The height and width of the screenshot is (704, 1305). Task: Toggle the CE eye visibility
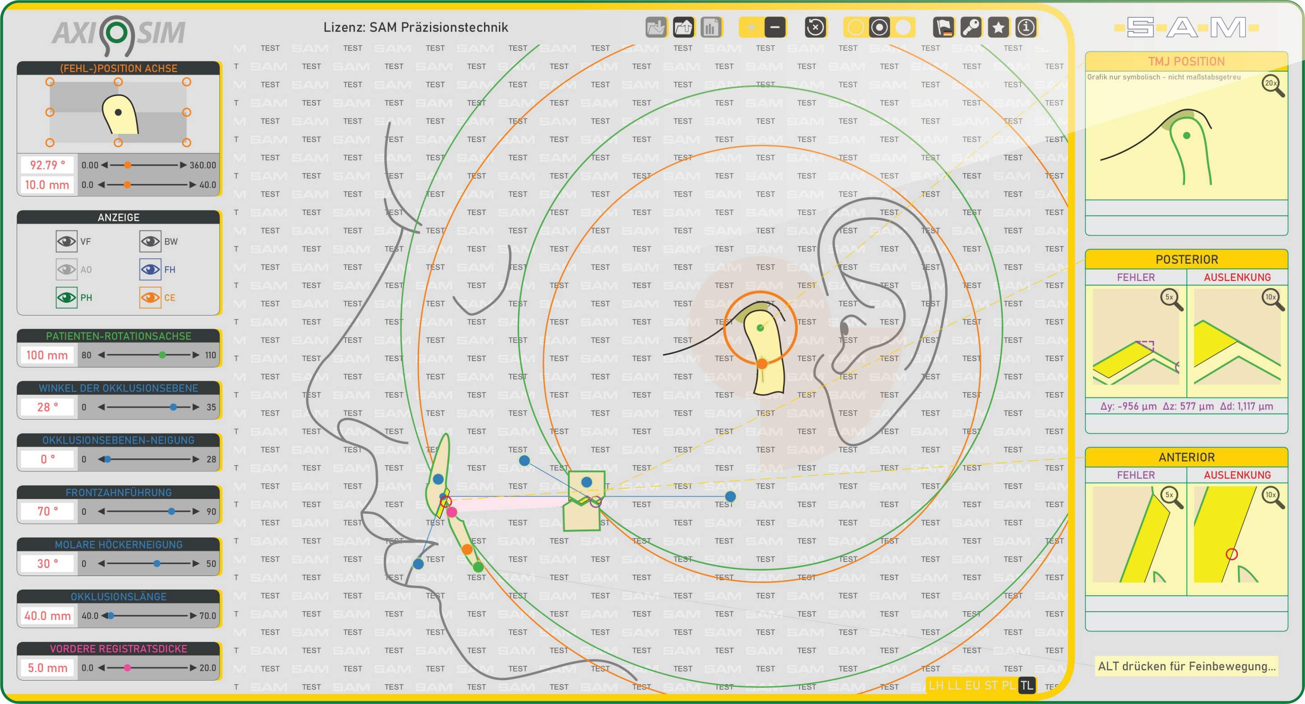coord(151,297)
